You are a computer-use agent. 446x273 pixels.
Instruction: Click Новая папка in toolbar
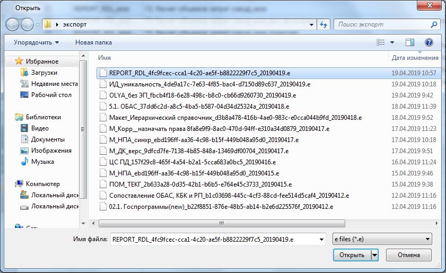coord(93,42)
